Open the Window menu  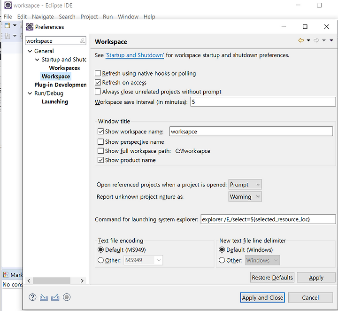click(128, 16)
